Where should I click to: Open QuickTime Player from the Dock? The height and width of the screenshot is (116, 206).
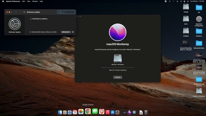(x=134, y=112)
